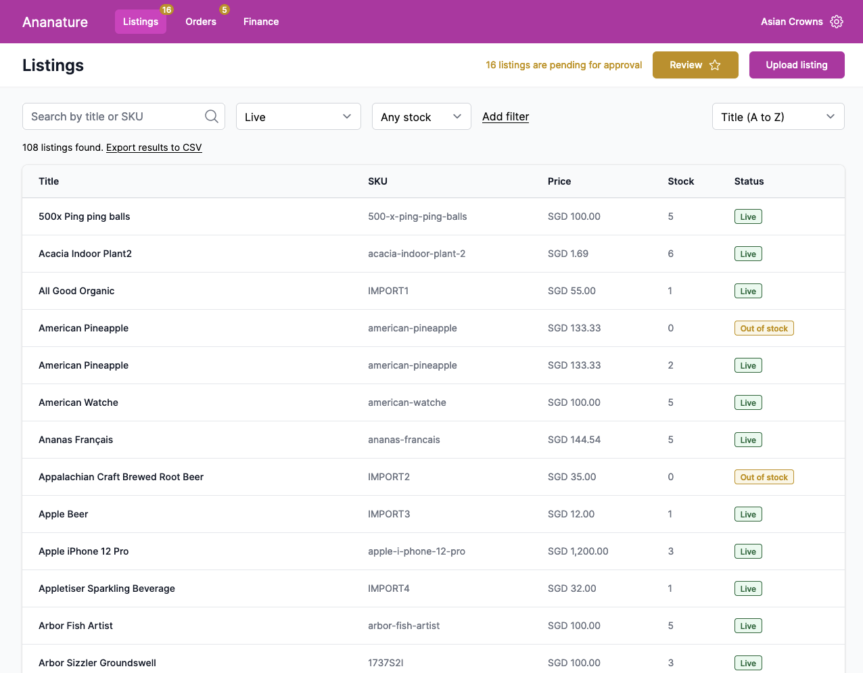Open the Title (A to Z) sort dropdown
This screenshot has height=673, width=863.
pos(778,116)
